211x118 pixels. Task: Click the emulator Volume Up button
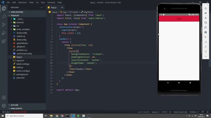pos(205,13)
